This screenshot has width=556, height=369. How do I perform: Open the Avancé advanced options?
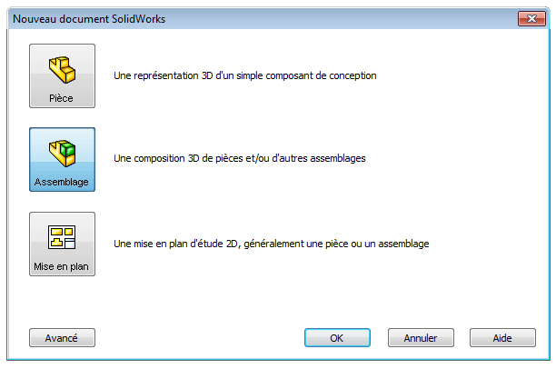click(x=62, y=338)
